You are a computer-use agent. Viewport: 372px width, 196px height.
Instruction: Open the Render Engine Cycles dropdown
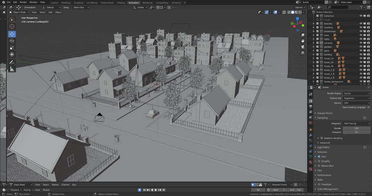click(356, 93)
